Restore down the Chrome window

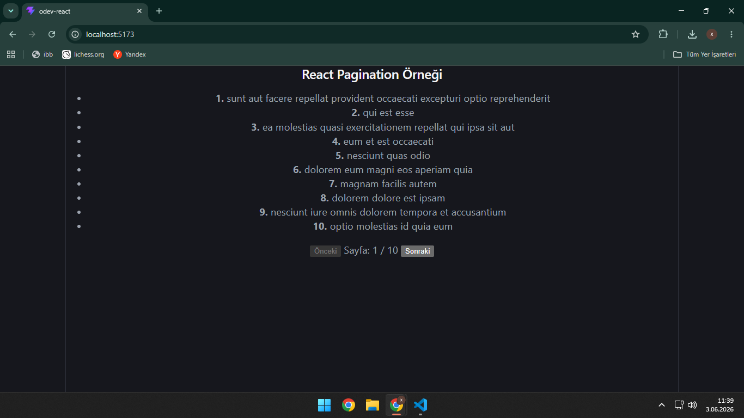[706, 11]
